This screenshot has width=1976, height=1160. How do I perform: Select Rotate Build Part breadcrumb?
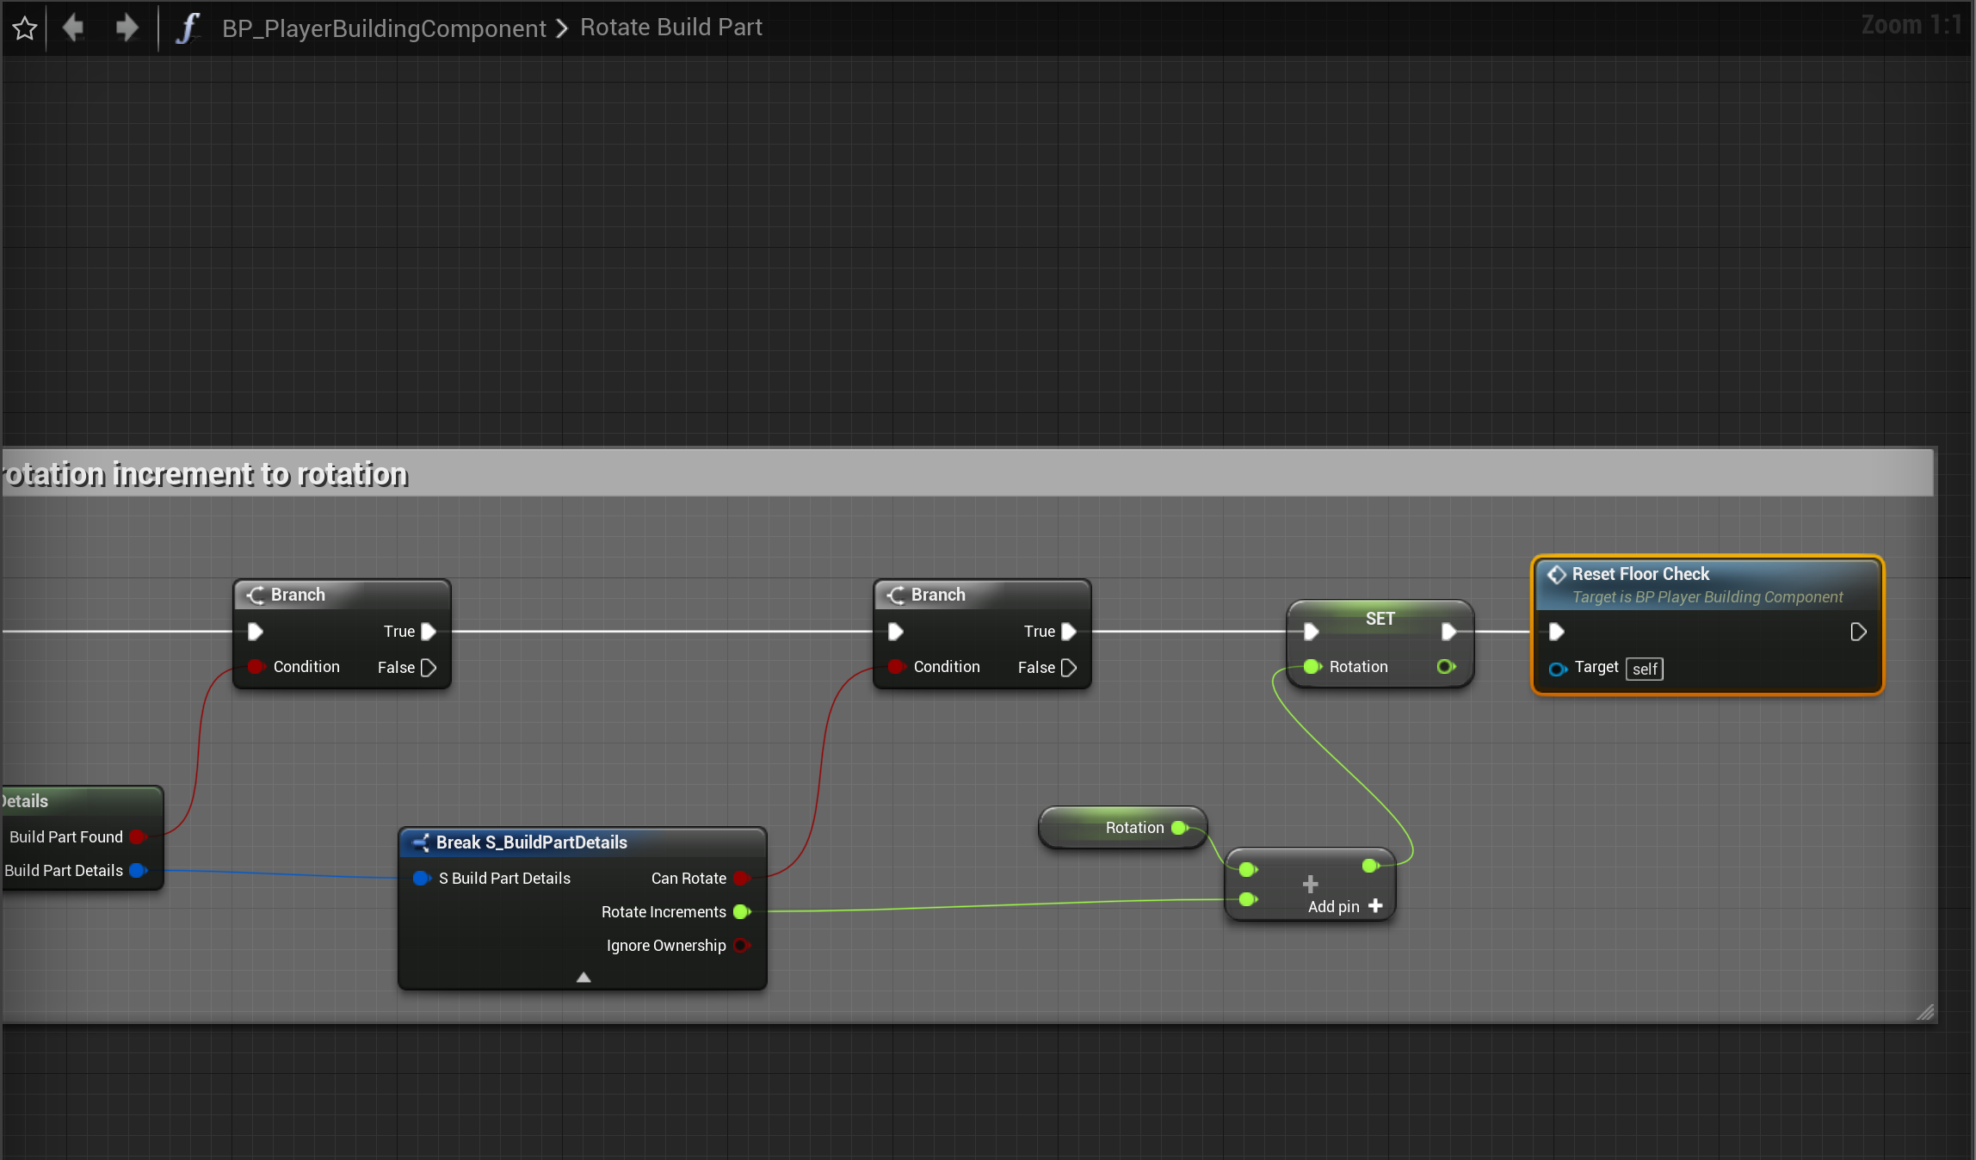coord(670,28)
